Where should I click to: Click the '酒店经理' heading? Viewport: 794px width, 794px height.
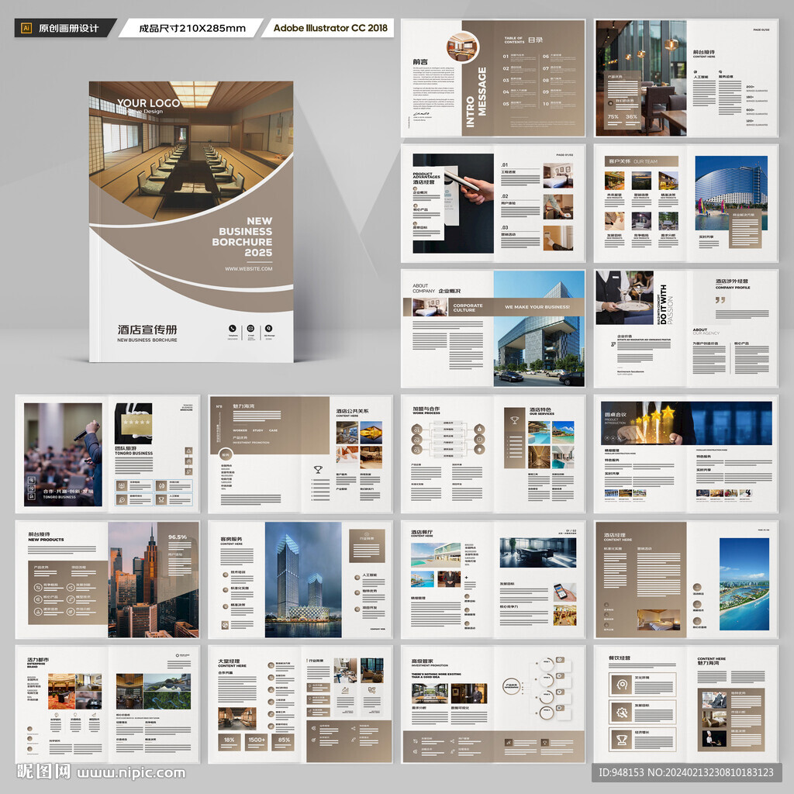click(615, 535)
